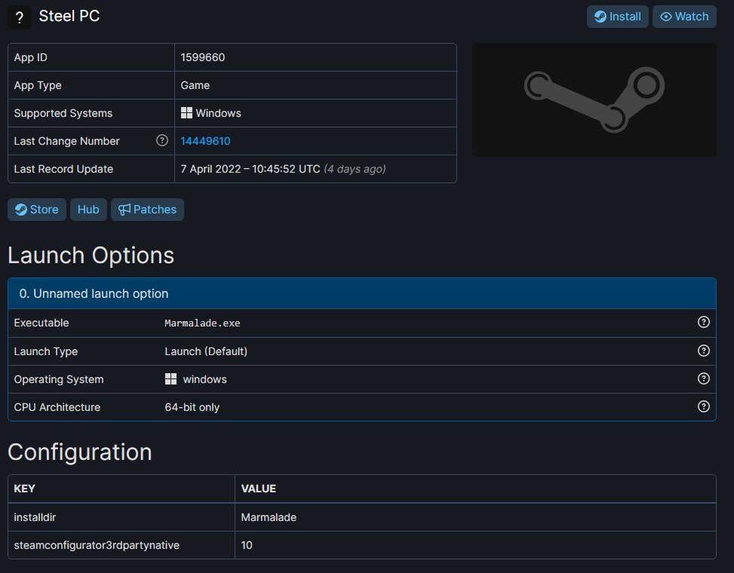Click the question mark app icon beside Steel PC
The width and height of the screenshot is (734, 573).
[x=19, y=17]
